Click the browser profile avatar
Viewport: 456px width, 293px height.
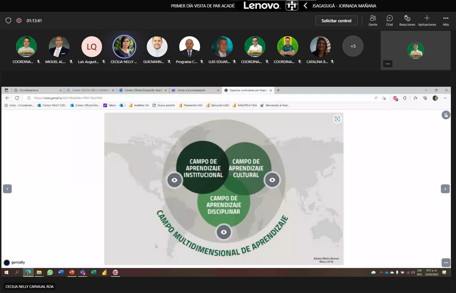pos(435,98)
